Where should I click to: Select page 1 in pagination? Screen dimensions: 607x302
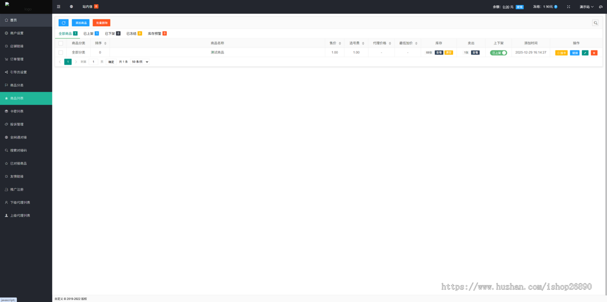68,62
